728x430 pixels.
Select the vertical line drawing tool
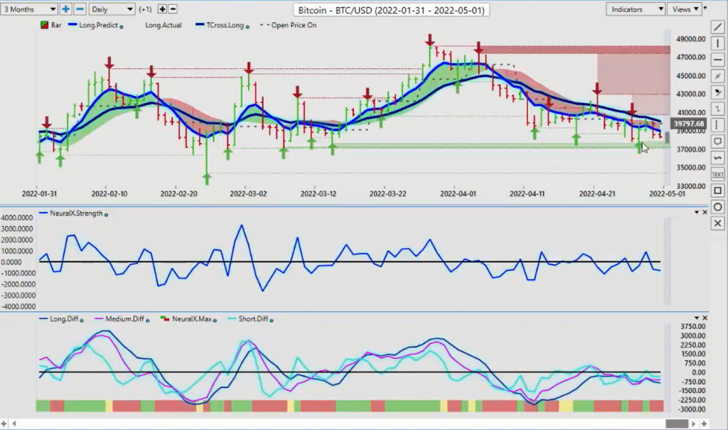[x=717, y=43]
